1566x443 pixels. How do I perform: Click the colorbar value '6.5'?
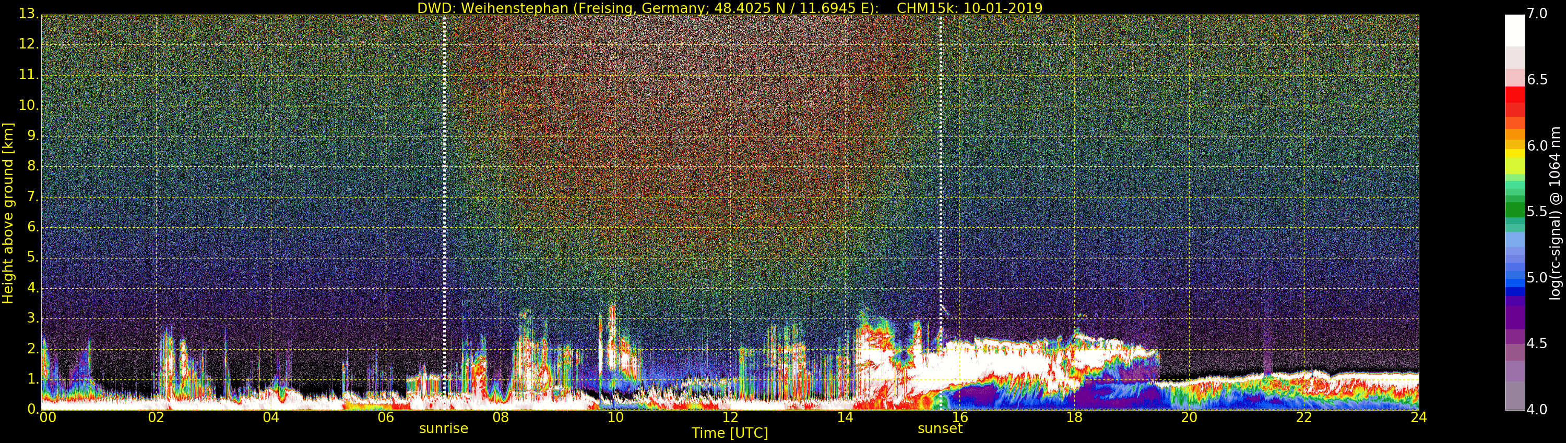point(1538,80)
